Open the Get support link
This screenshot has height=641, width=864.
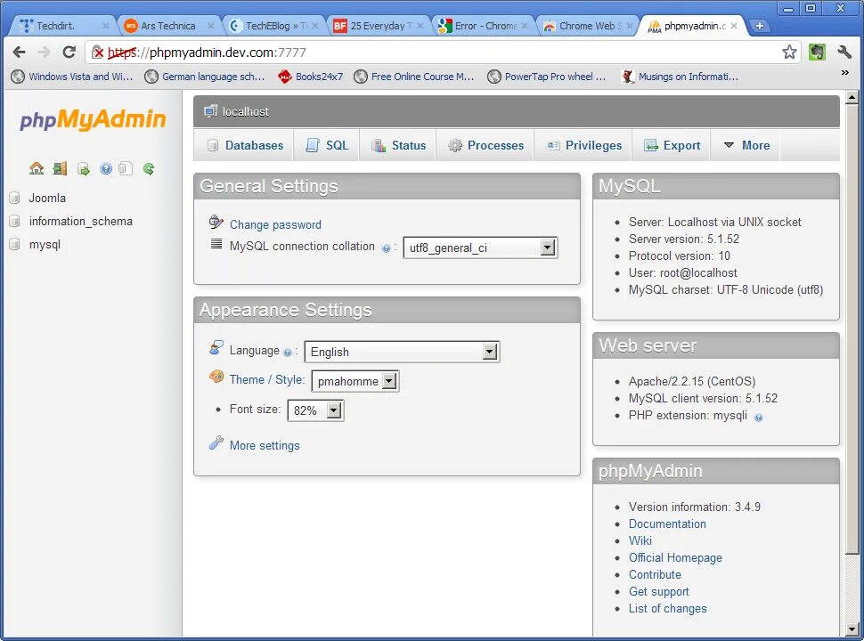658,591
